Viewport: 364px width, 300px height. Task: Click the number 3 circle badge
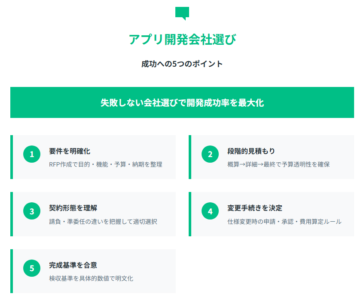[x=32, y=211]
